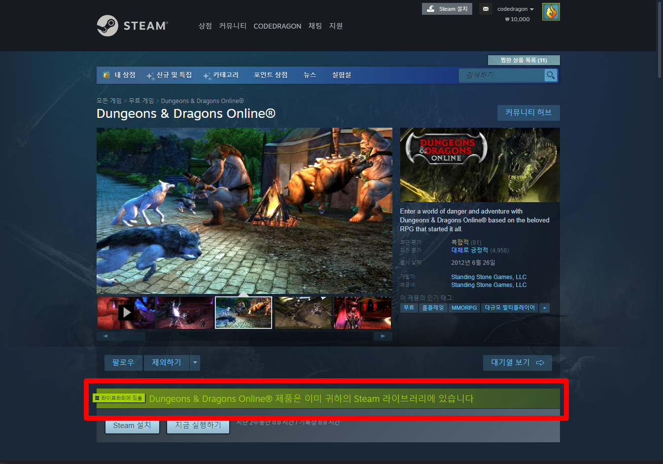Viewport: 663px width, 464px height.
Task: Expand the 제외하기 dropdown arrow
Action: pyautogui.click(x=195, y=362)
